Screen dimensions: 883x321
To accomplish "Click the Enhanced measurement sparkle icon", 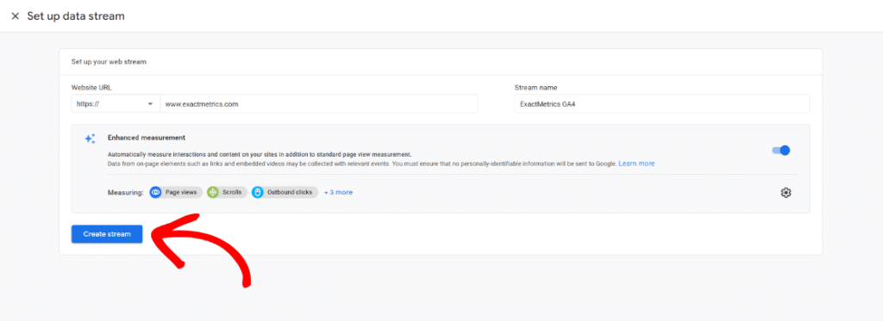I will coord(90,139).
